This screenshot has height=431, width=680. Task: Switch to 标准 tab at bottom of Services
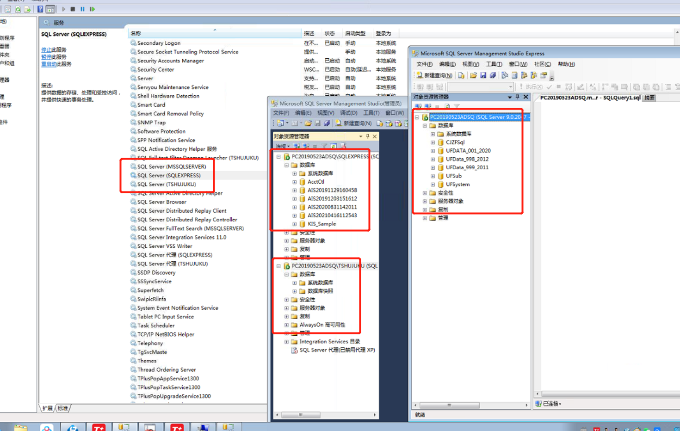(x=63, y=408)
